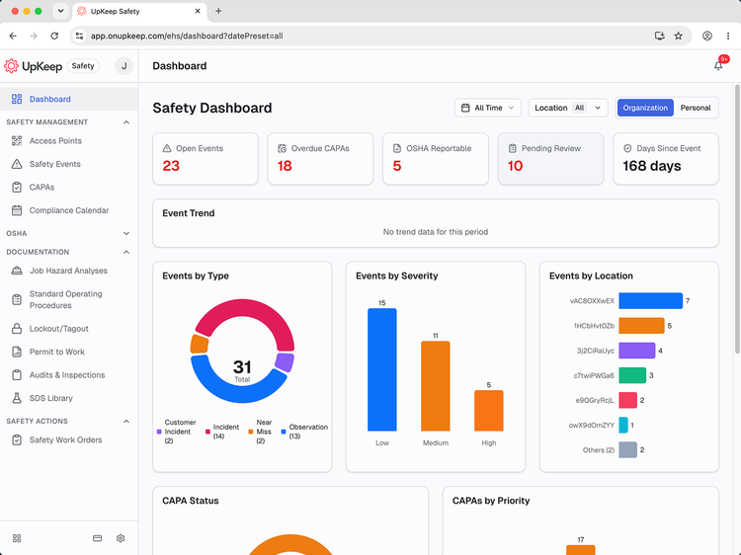Click the Observation legend swatch
Screen dimensions: 741x555
pyautogui.click(x=284, y=432)
